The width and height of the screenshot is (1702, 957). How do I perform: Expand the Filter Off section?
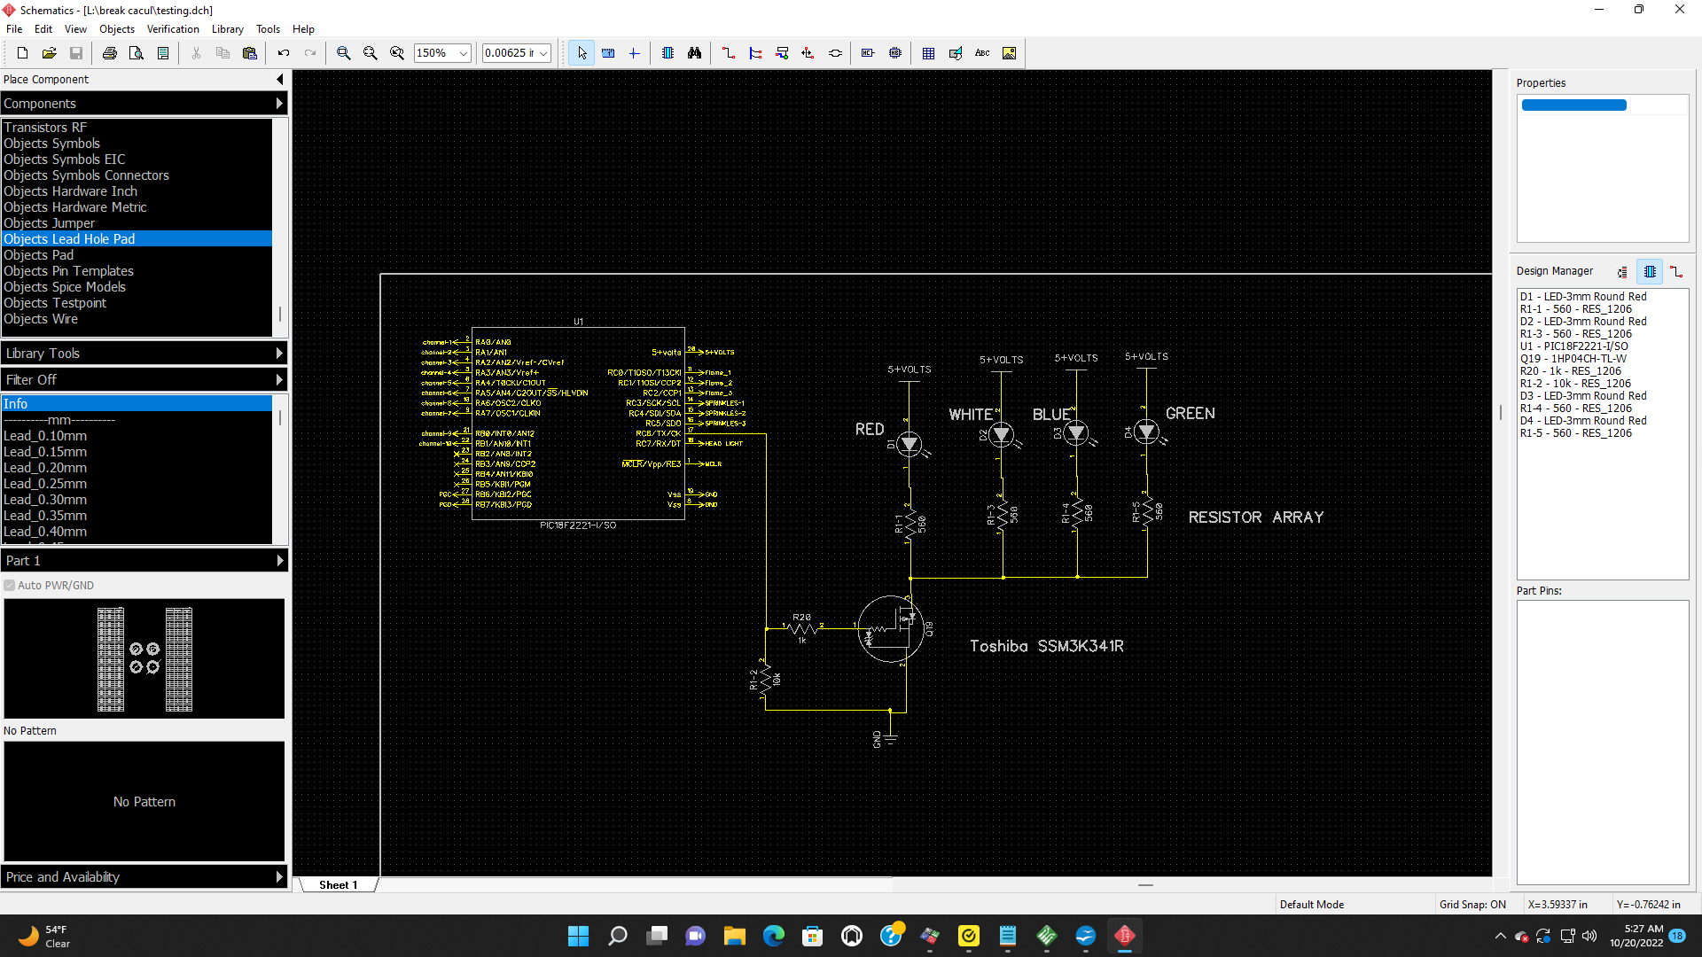pos(144,380)
